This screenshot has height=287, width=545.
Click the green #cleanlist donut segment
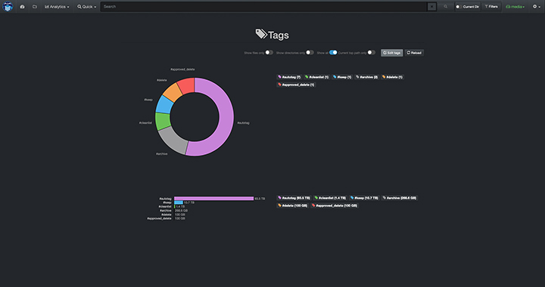pyautogui.click(x=163, y=122)
